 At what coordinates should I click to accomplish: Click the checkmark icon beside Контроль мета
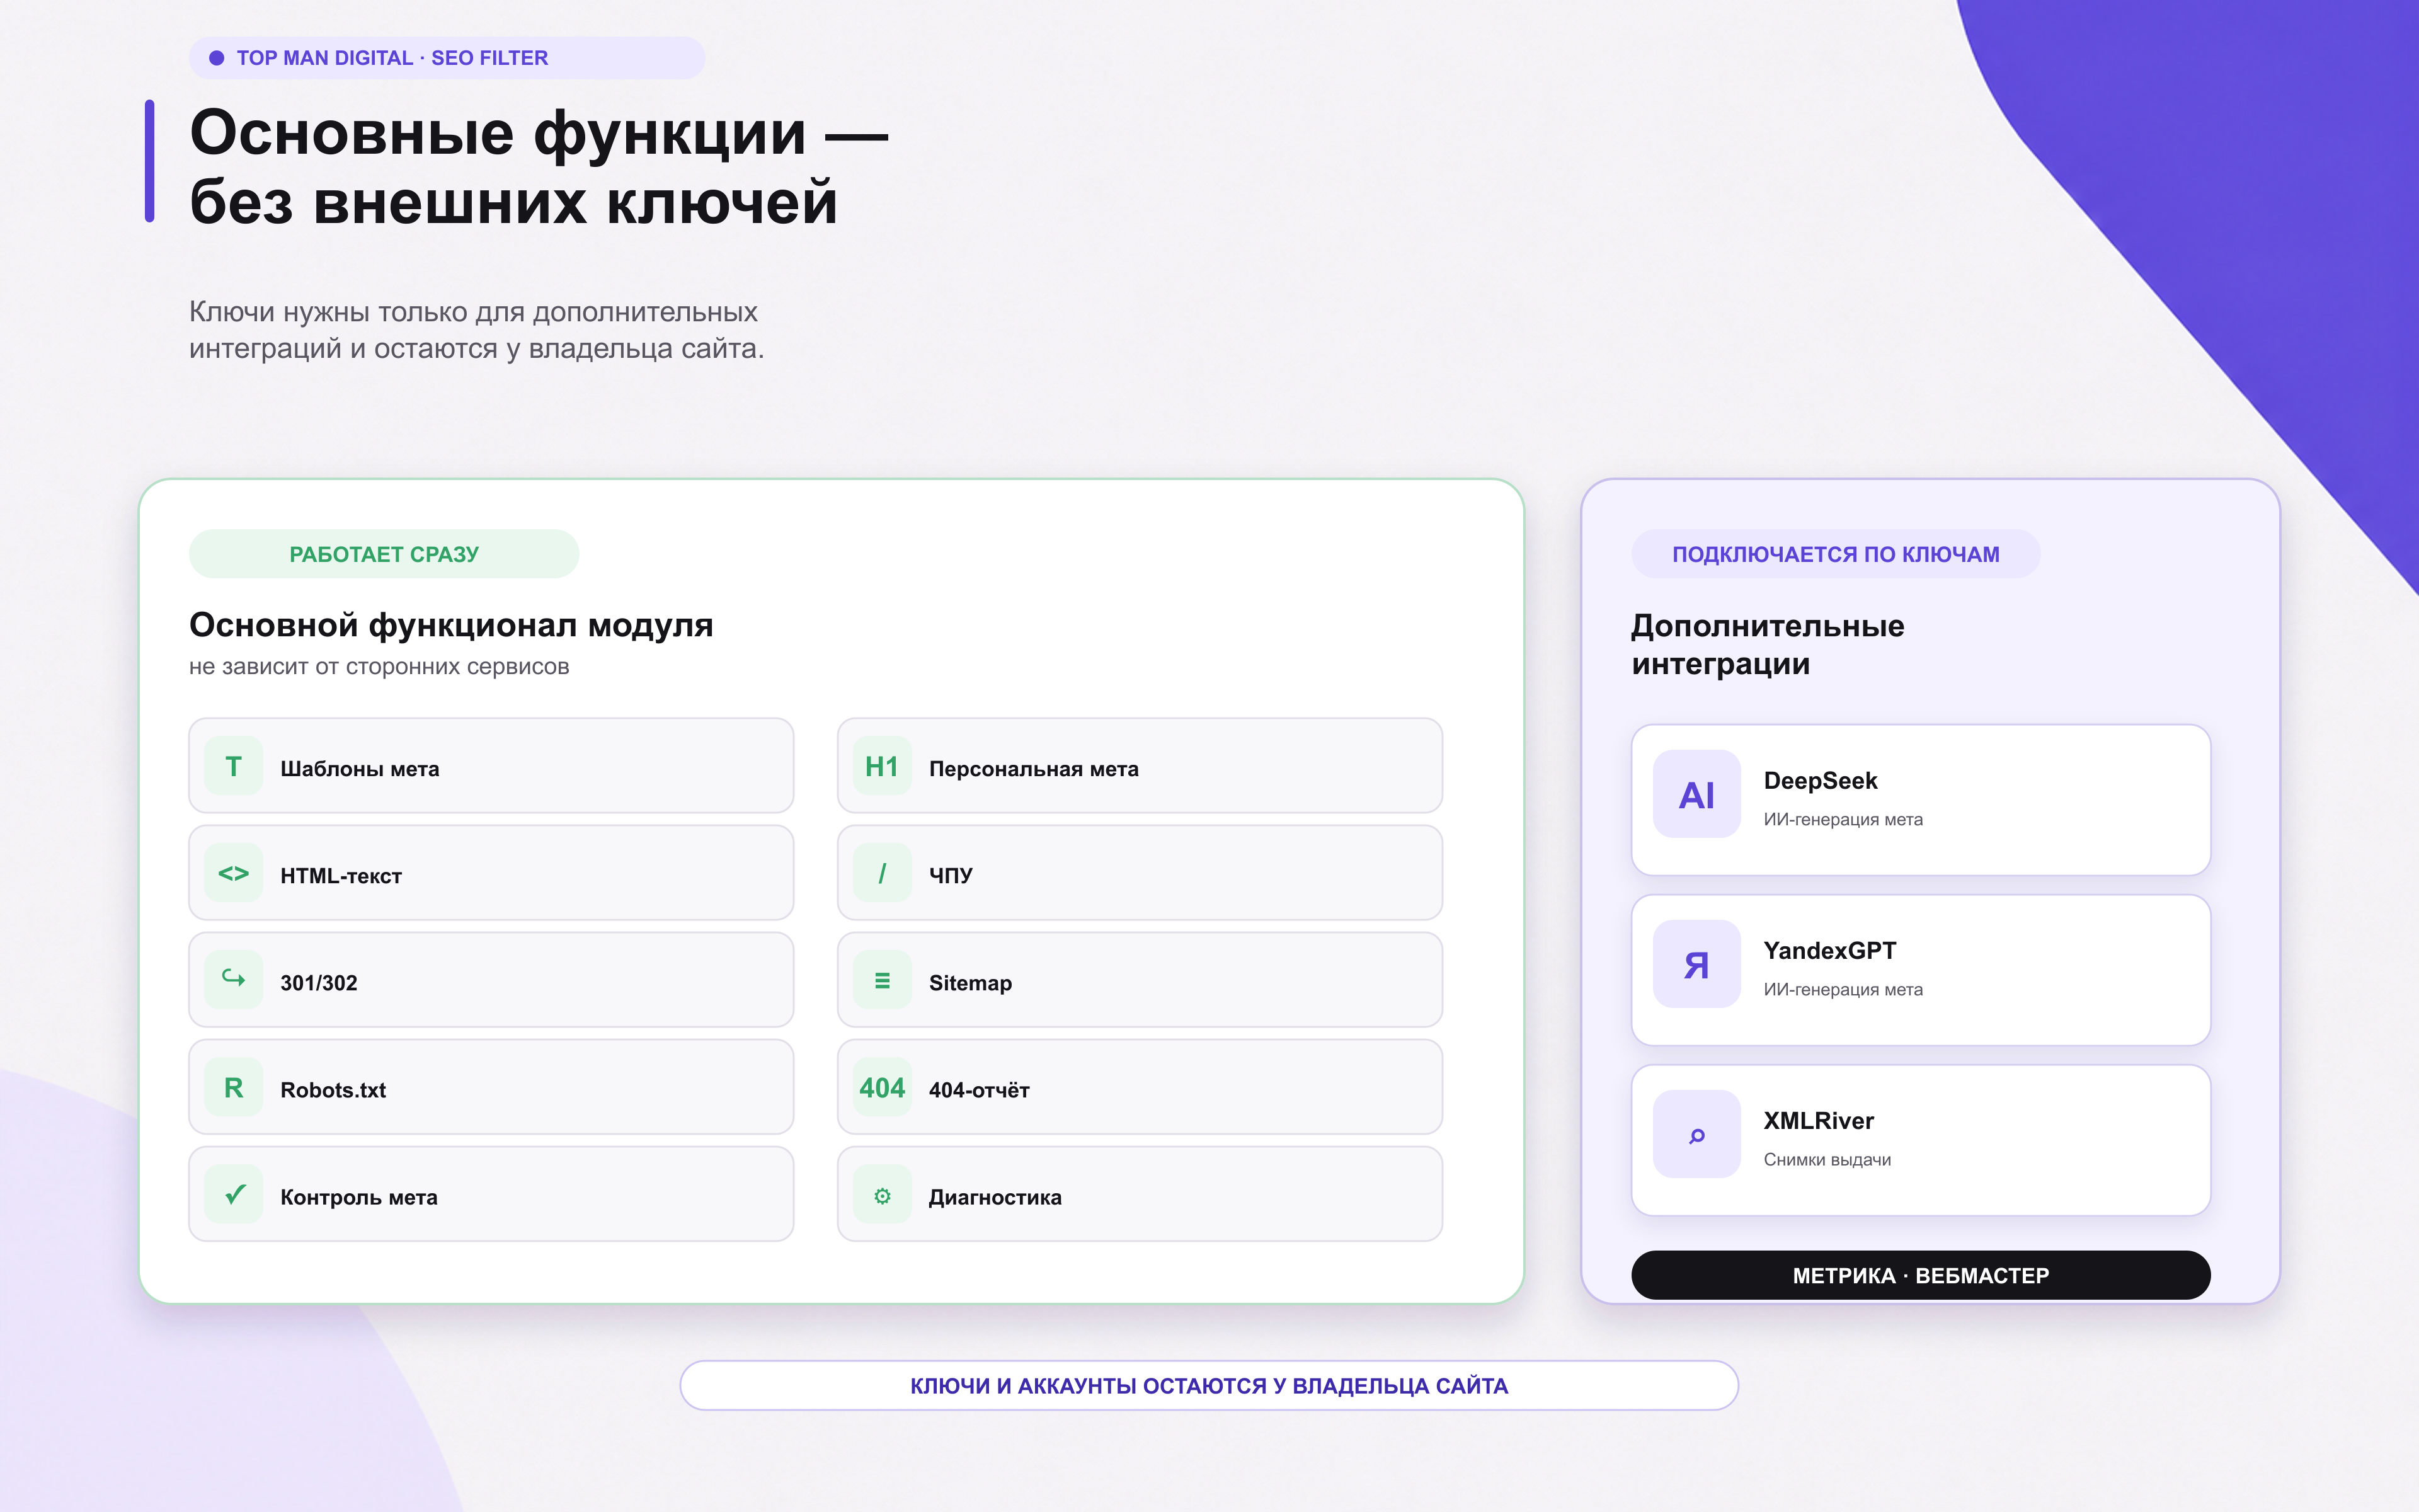(x=233, y=1194)
